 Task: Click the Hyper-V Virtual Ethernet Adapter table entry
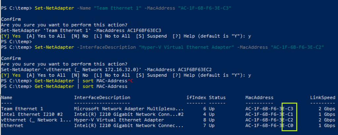tap(119, 120)
